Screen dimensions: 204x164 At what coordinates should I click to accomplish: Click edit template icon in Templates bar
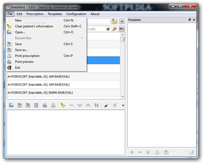148,152
